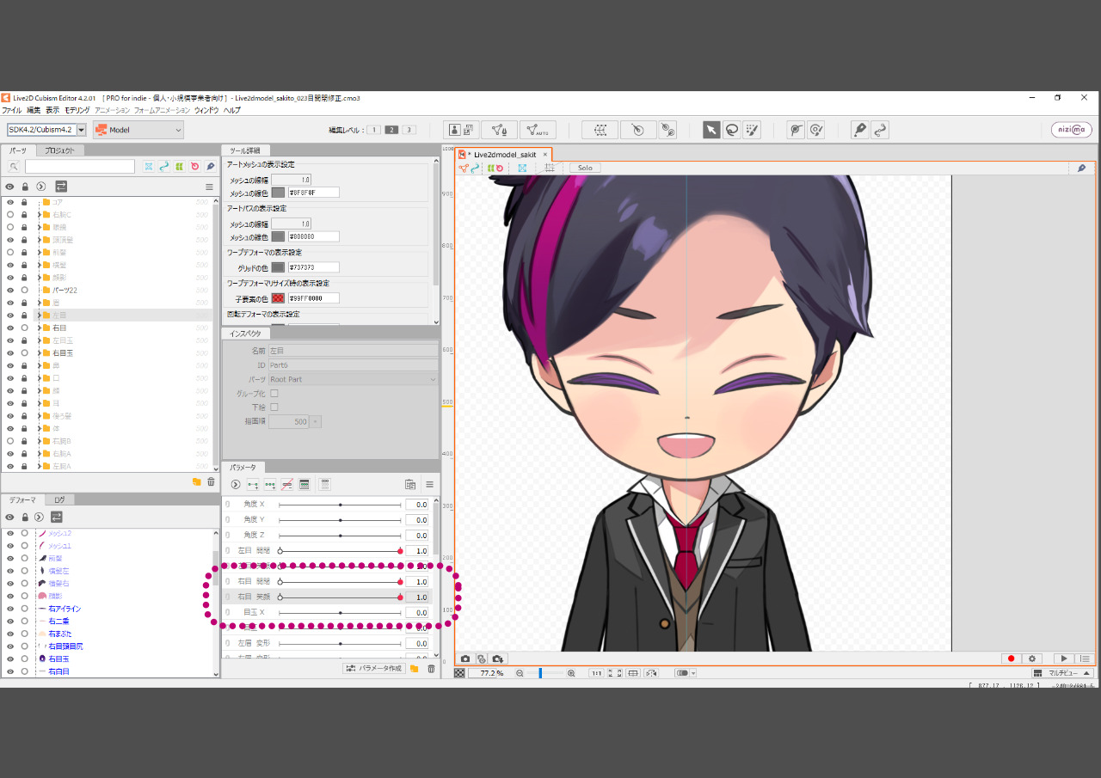The height and width of the screenshot is (778, 1101).
Task: Open the Model workspace dropdown
Action: 138,130
